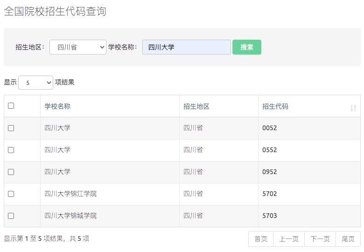The width and height of the screenshot is (364, 252).
Task: Click 上一页 pagination button
Action: tap(289, 239)
